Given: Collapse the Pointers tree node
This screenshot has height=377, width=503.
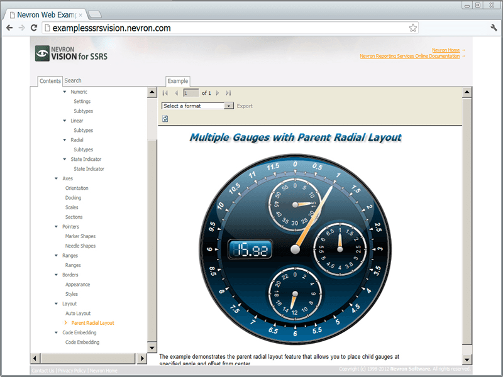Looking at the screenshot, I should (56, 226).
